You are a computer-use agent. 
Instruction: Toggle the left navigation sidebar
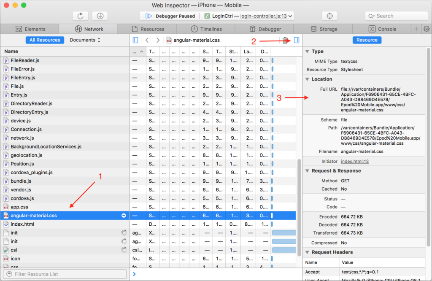(x=135, y=40)
